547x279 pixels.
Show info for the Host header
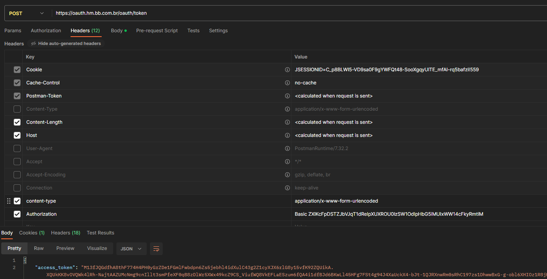(x=287, y=135)
